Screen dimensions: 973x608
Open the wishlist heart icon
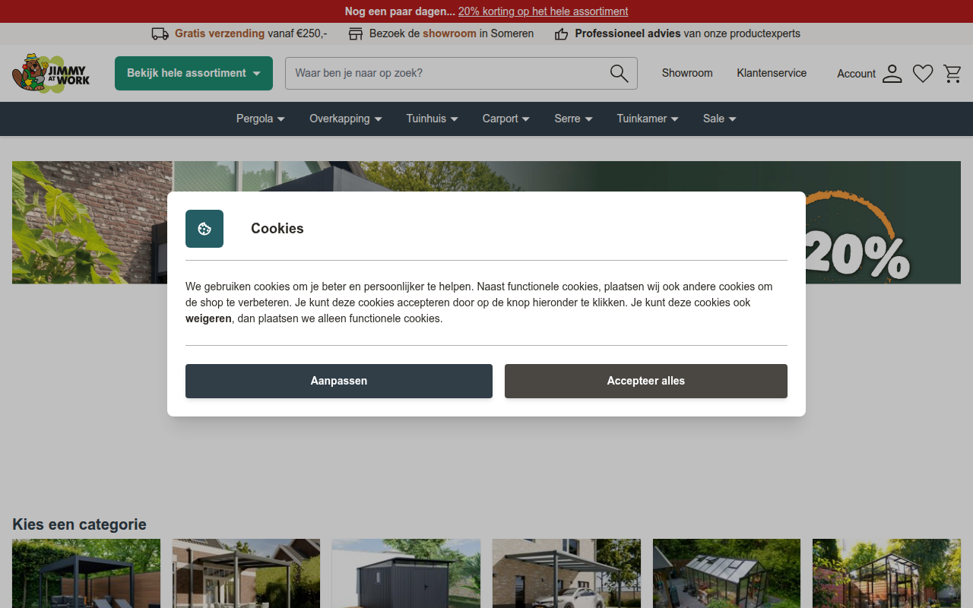[x=923, y=74]
